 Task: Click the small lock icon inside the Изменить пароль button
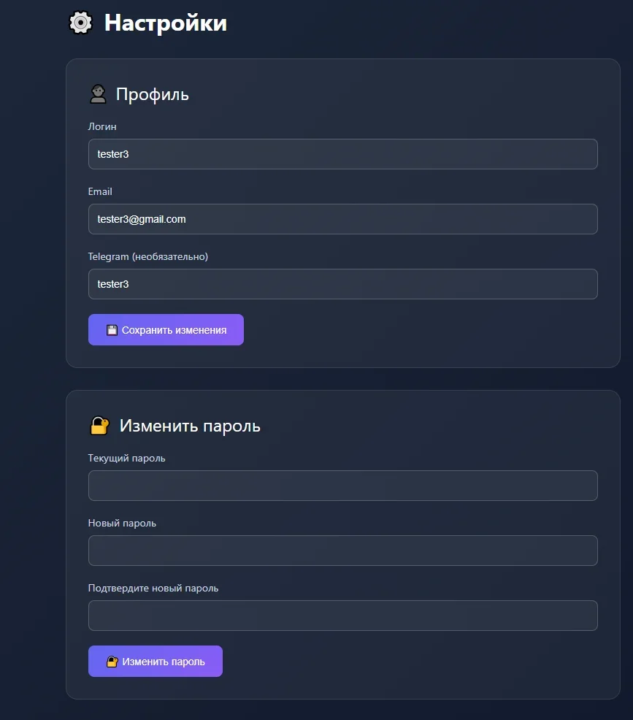pos(112,662)
